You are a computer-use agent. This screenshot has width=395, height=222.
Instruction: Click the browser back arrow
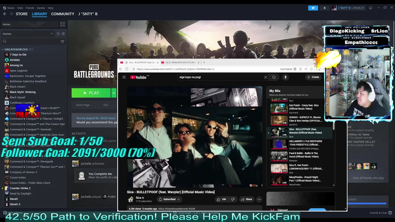[x=121, y=69]
